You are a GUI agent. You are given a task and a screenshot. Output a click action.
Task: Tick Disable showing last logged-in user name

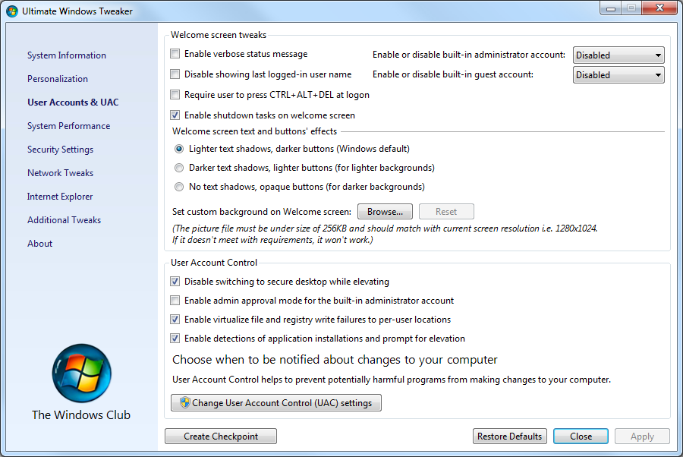[x=175, y=74]
